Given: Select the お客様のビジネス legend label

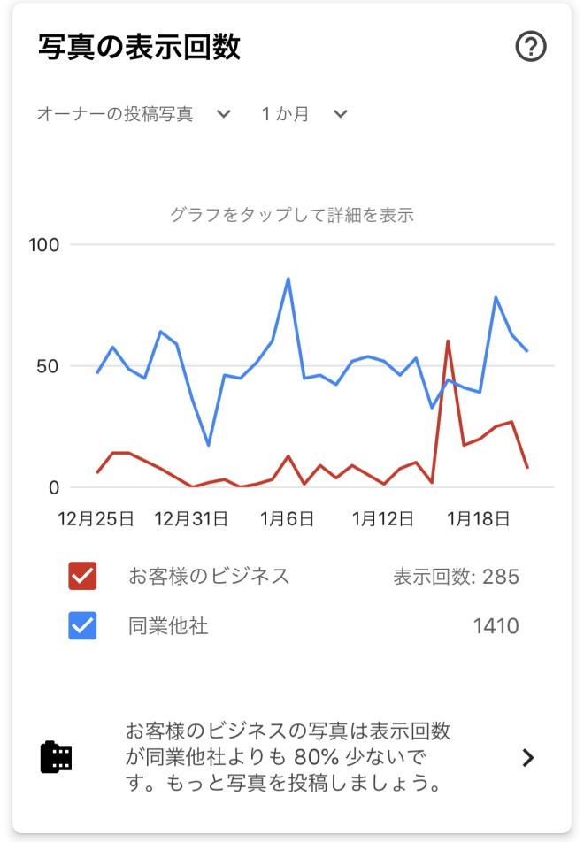Looking at the screenshot, I should tap(209, 577).
